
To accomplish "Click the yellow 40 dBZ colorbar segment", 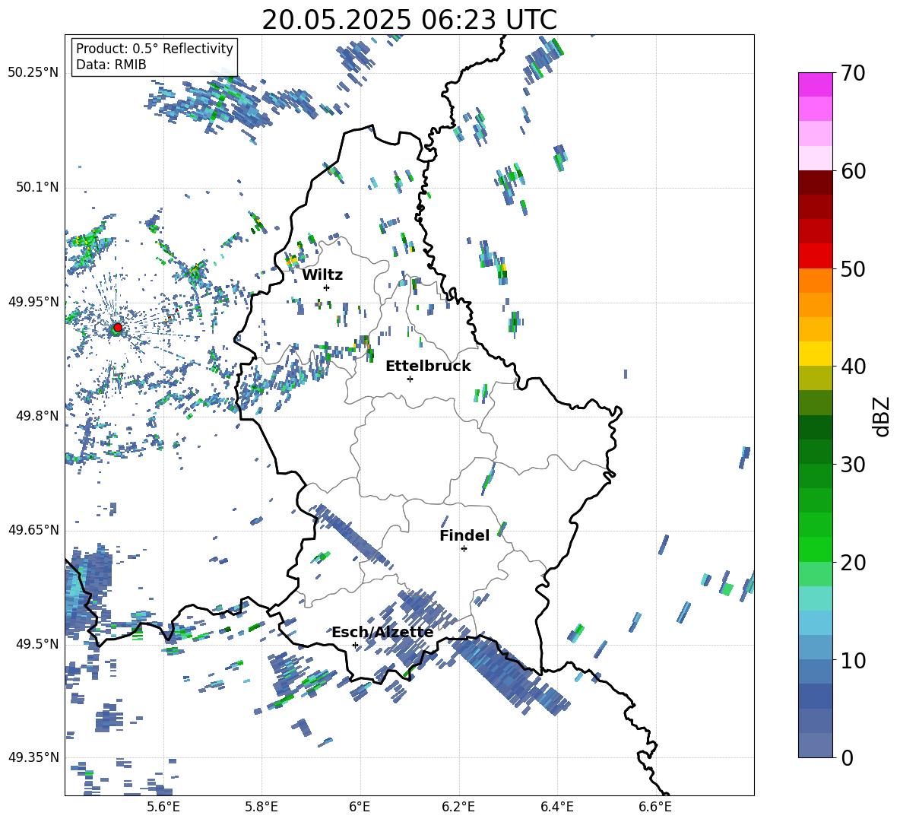I will tap(815, 354).
